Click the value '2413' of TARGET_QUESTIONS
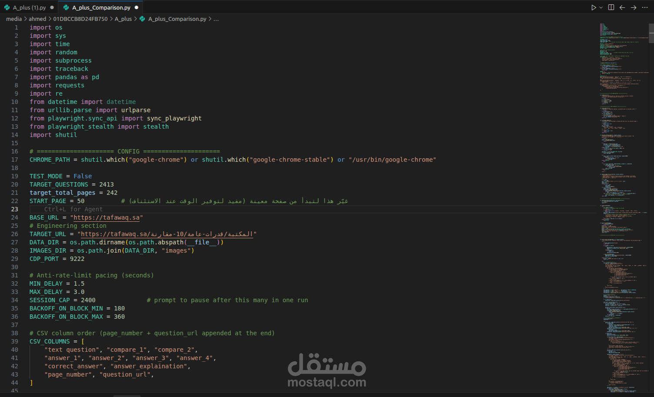Screen dimensions: 654x397 point(107,184)
